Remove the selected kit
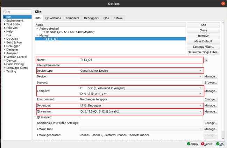Screen dimensions: 227x148 [x=203, y=36]
